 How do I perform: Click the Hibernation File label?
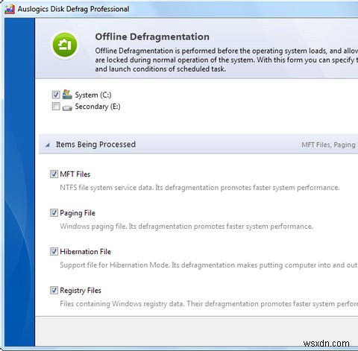click(x=86, y=252)
